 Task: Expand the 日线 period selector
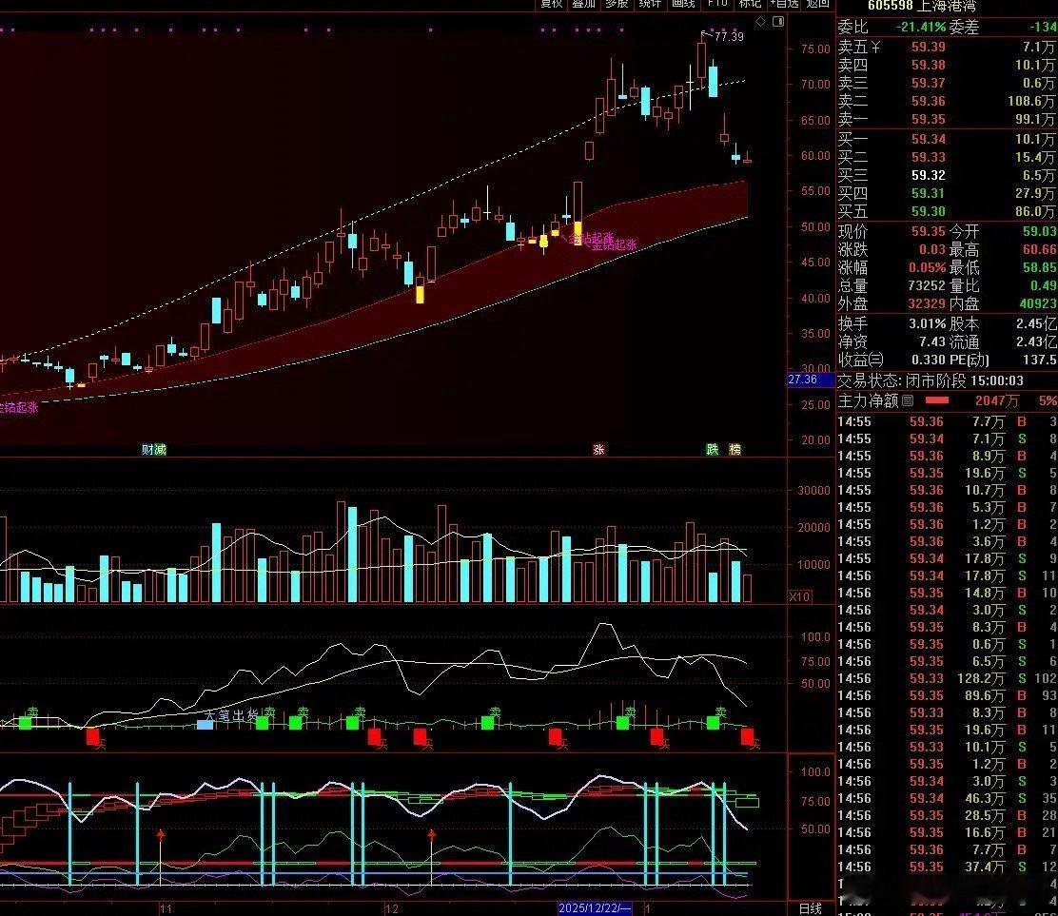(810, 908)
